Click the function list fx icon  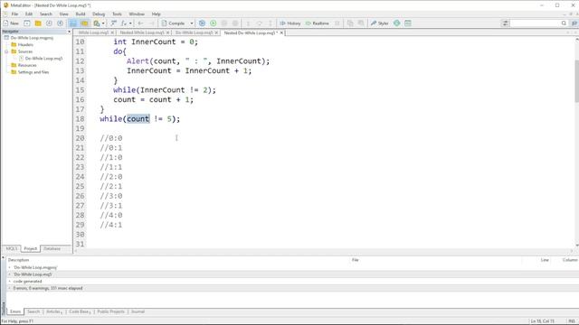[124, 23]
